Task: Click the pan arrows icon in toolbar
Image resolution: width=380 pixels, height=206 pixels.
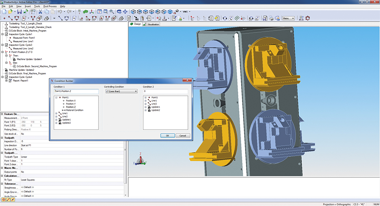Action: click(125, 12)
